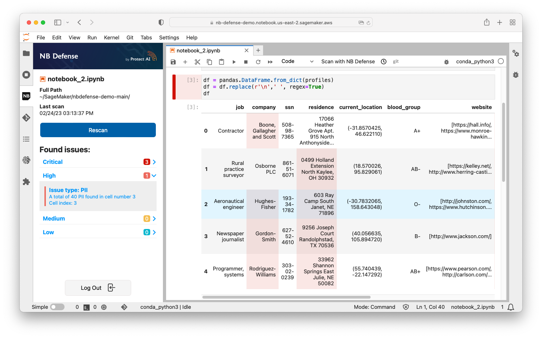Select the notebook_2.ipynb tab
542x338 pixels.
pyautogui.click(x=199, y=51)
